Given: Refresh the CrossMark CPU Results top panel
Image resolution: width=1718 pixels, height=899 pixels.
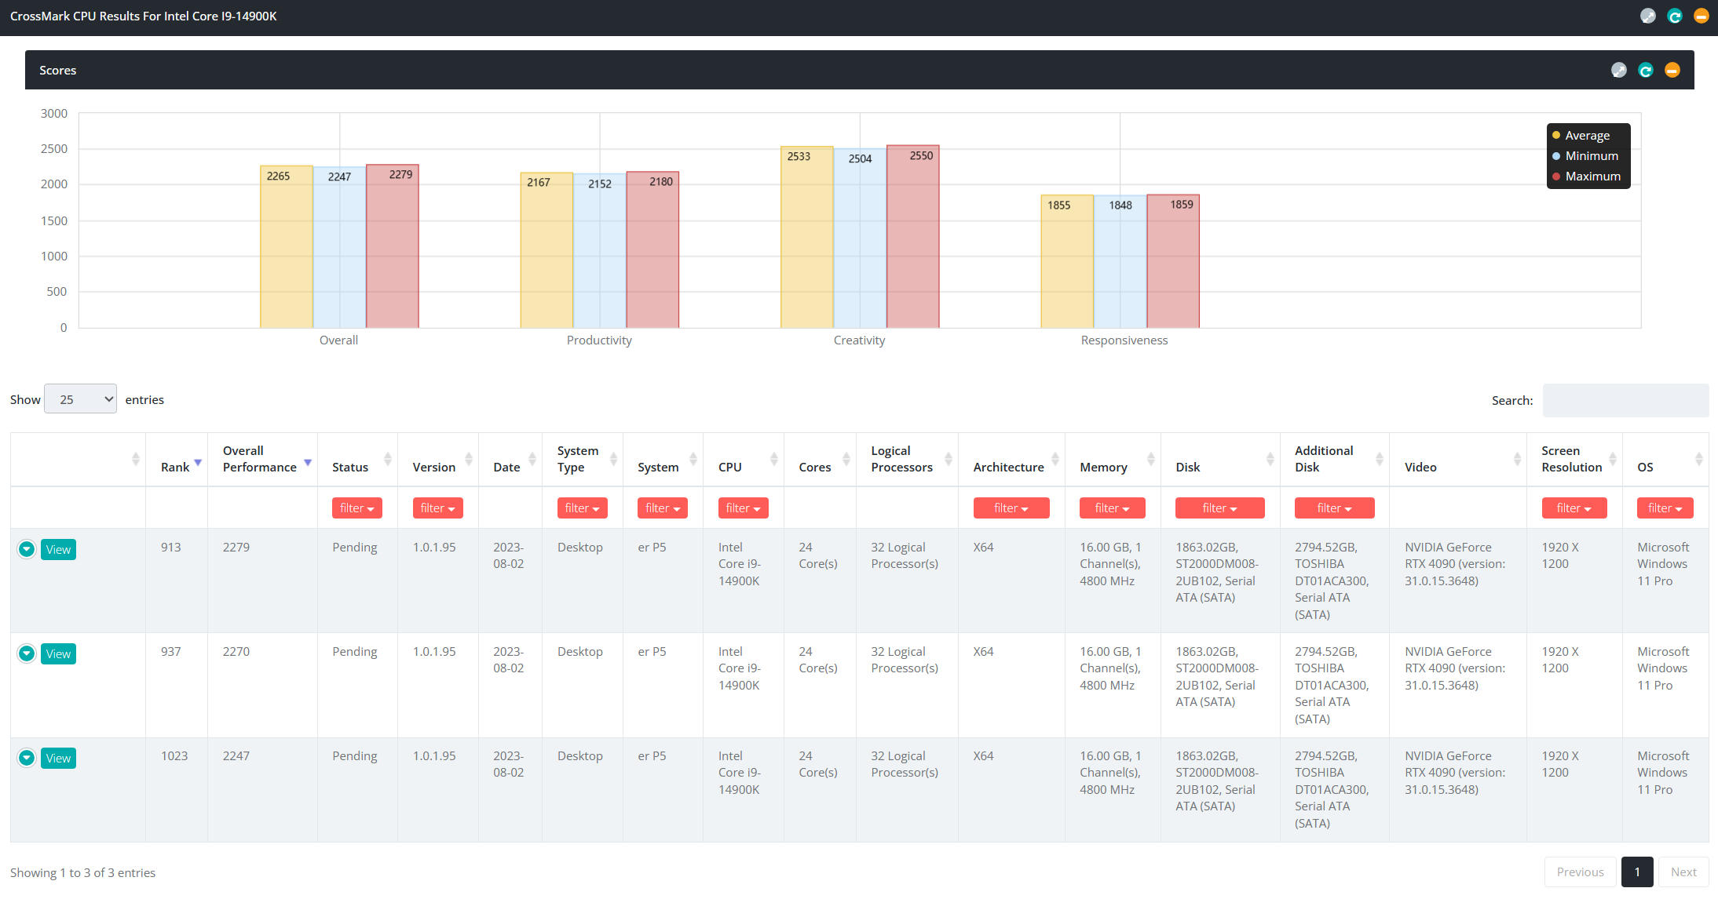Looking at the screenshot, I should click(x=1675, y=16).
